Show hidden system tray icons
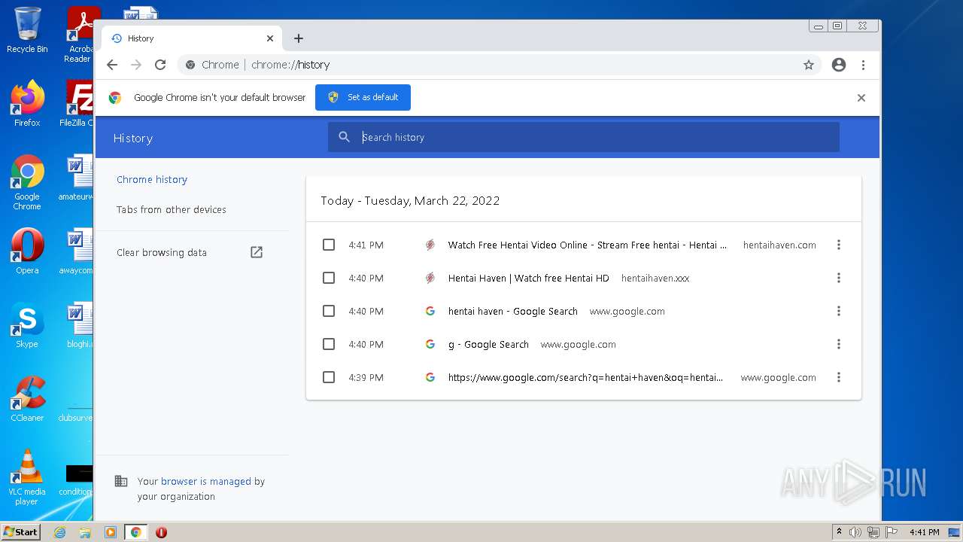This screenshot has width=963, height=542. coord(839,532)
